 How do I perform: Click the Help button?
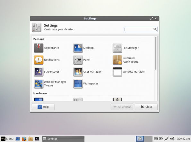tap(43, 107)
